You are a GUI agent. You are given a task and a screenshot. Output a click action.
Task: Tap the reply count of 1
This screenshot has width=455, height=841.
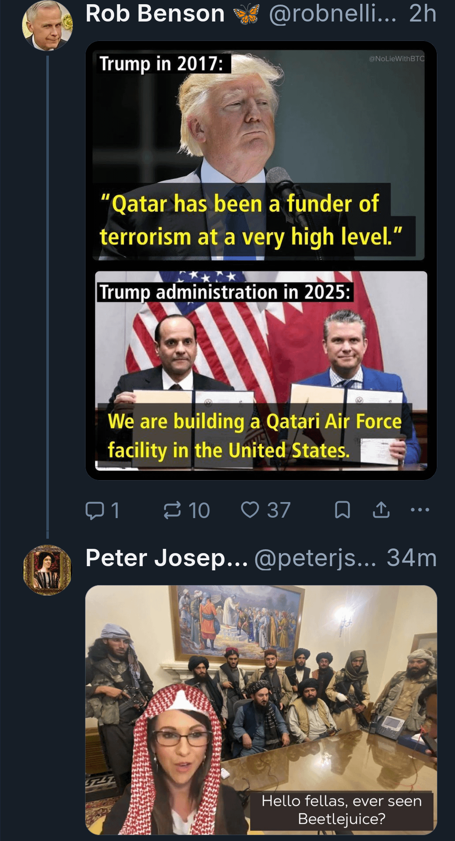[x=115, y=511]
